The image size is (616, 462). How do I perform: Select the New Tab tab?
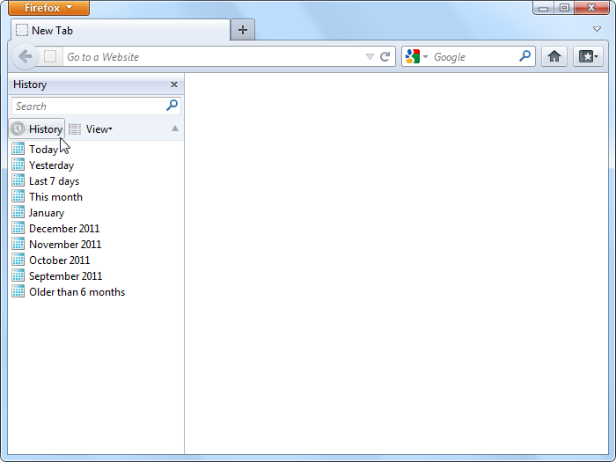tap(119, 30)
